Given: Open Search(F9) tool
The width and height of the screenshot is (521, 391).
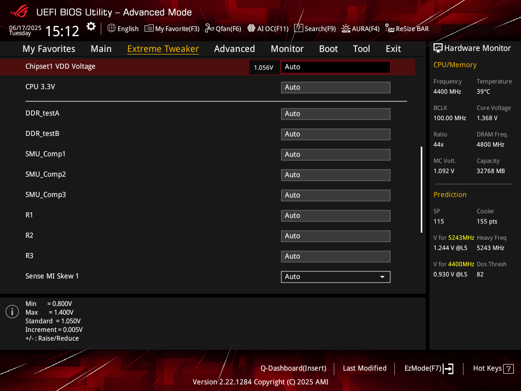Looking at the screenshot, I should coord(315,29).
